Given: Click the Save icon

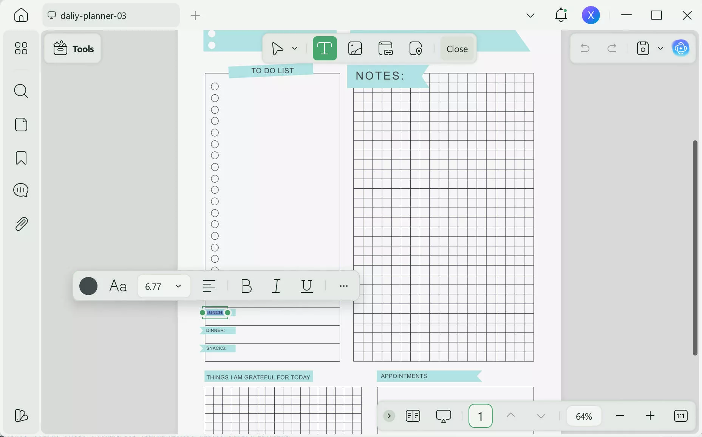Looking at the screenshot, I should coord(643,48).
